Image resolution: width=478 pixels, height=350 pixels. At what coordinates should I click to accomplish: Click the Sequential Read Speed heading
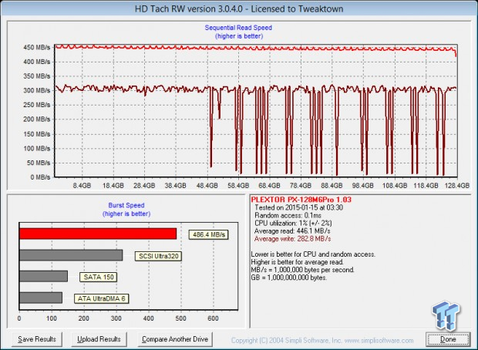238,28
